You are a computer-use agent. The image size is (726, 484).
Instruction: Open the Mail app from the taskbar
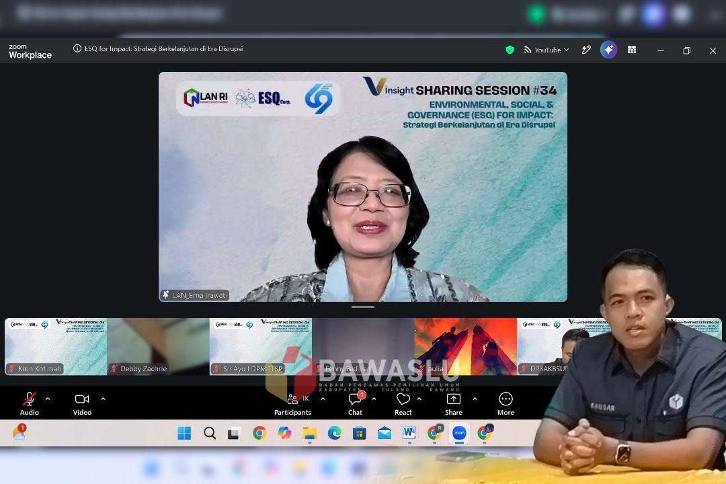385,433
